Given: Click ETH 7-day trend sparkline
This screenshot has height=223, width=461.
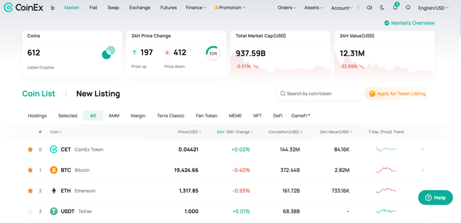Looking at the screenshot, I should (386, 190).
